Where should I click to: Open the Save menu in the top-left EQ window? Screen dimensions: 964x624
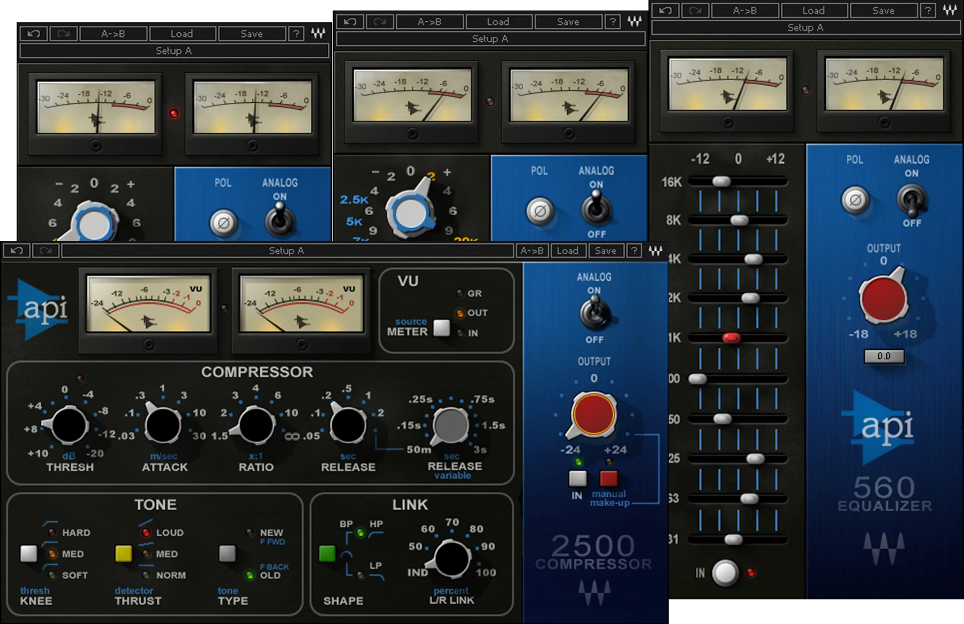click(x=251, y=33)
